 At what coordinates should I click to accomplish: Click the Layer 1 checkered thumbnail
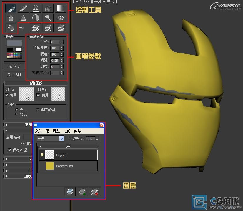[x=50, y=155]
